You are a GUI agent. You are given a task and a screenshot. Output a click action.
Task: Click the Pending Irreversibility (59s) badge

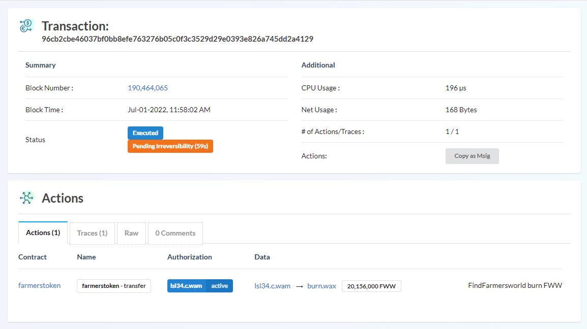(170, 146)
